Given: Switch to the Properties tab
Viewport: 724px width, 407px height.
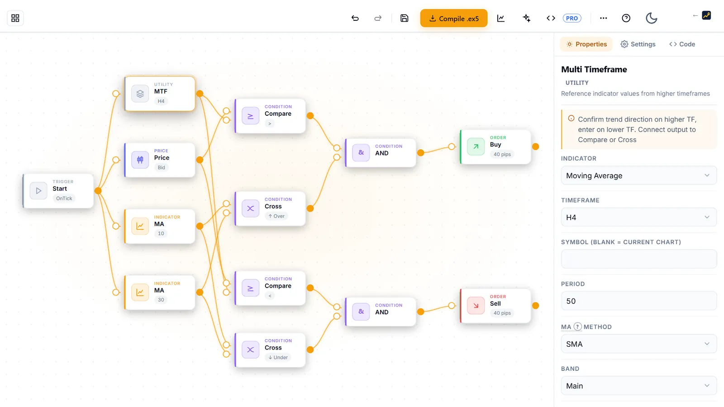Looking at the screenshot, I should pos(586,44).
